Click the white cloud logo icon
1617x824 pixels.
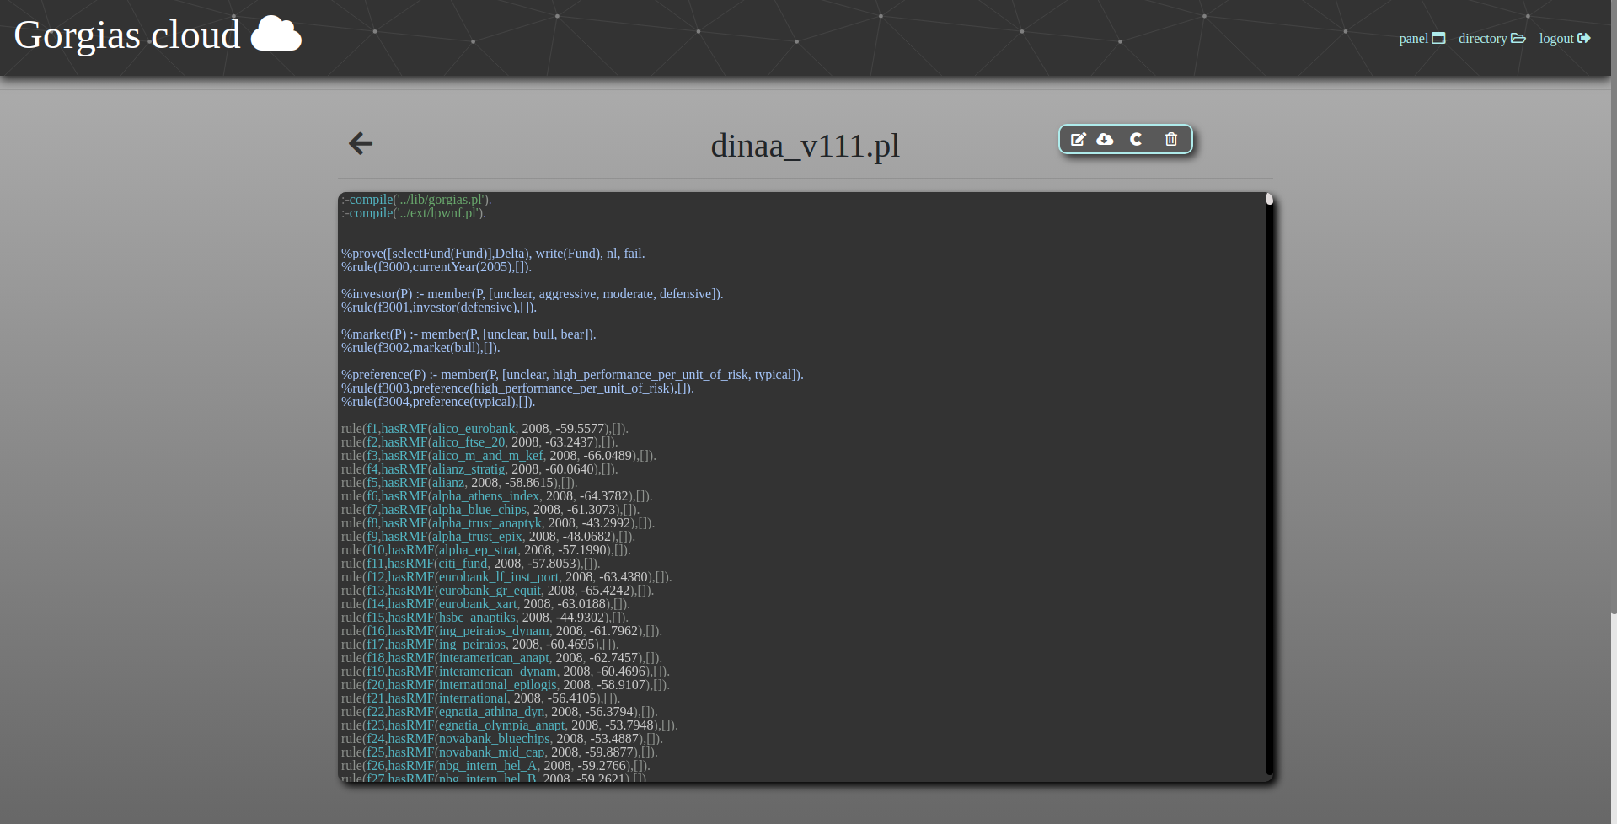tap(276, 35)
